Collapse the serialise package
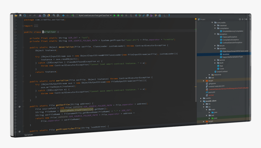 tap(215, 49)
